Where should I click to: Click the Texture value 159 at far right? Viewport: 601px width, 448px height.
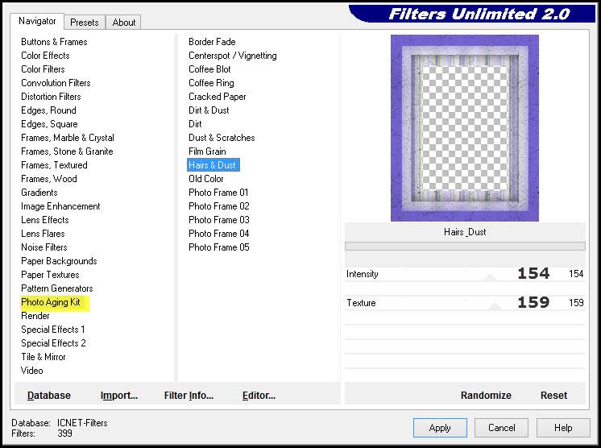coord(576,303)
